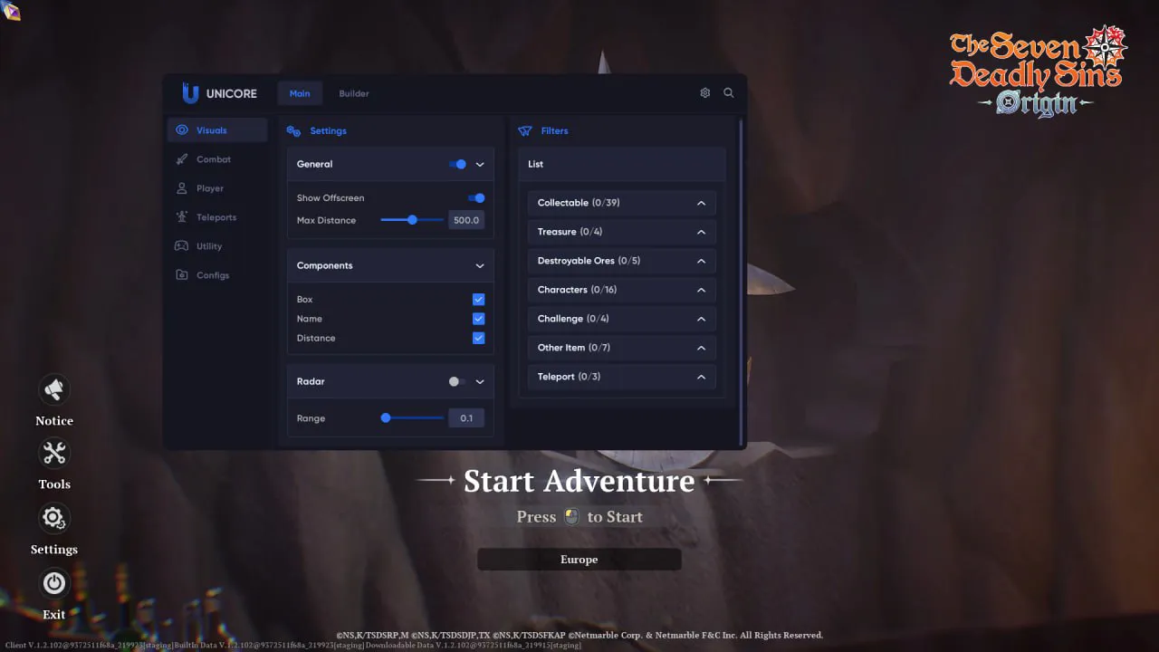The width and height of the screenshot is (1159, 652).
Task: Click the Radar Range slider handle
Action: [386, 418]
